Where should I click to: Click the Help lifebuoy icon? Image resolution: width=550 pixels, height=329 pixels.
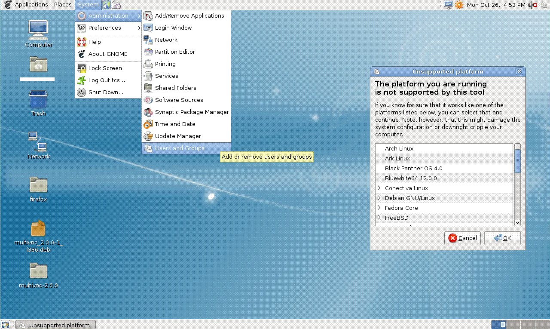click(x=82, y=42)
